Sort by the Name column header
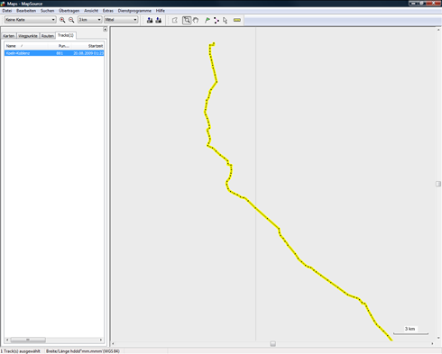The image size is (442, 354). click(x=26, y=46)
